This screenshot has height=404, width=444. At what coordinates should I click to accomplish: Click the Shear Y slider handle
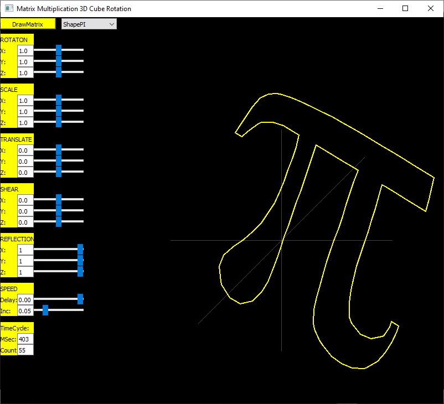point(59,211)
